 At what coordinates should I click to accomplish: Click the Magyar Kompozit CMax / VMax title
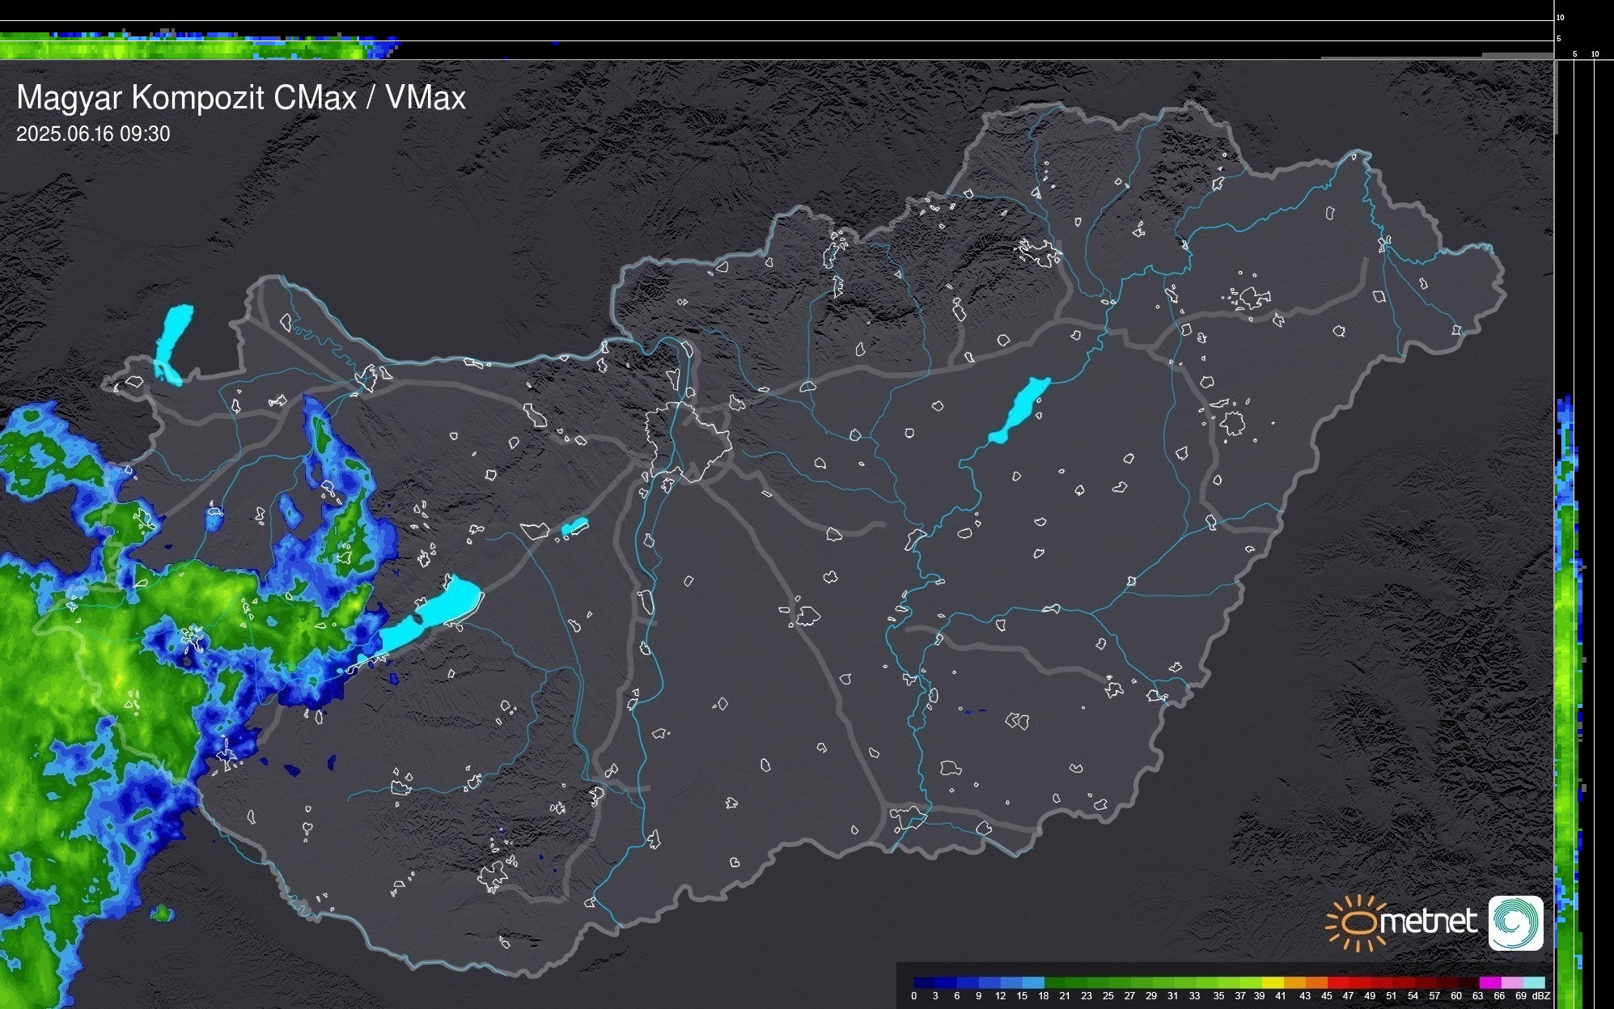[x=241, y=98]
